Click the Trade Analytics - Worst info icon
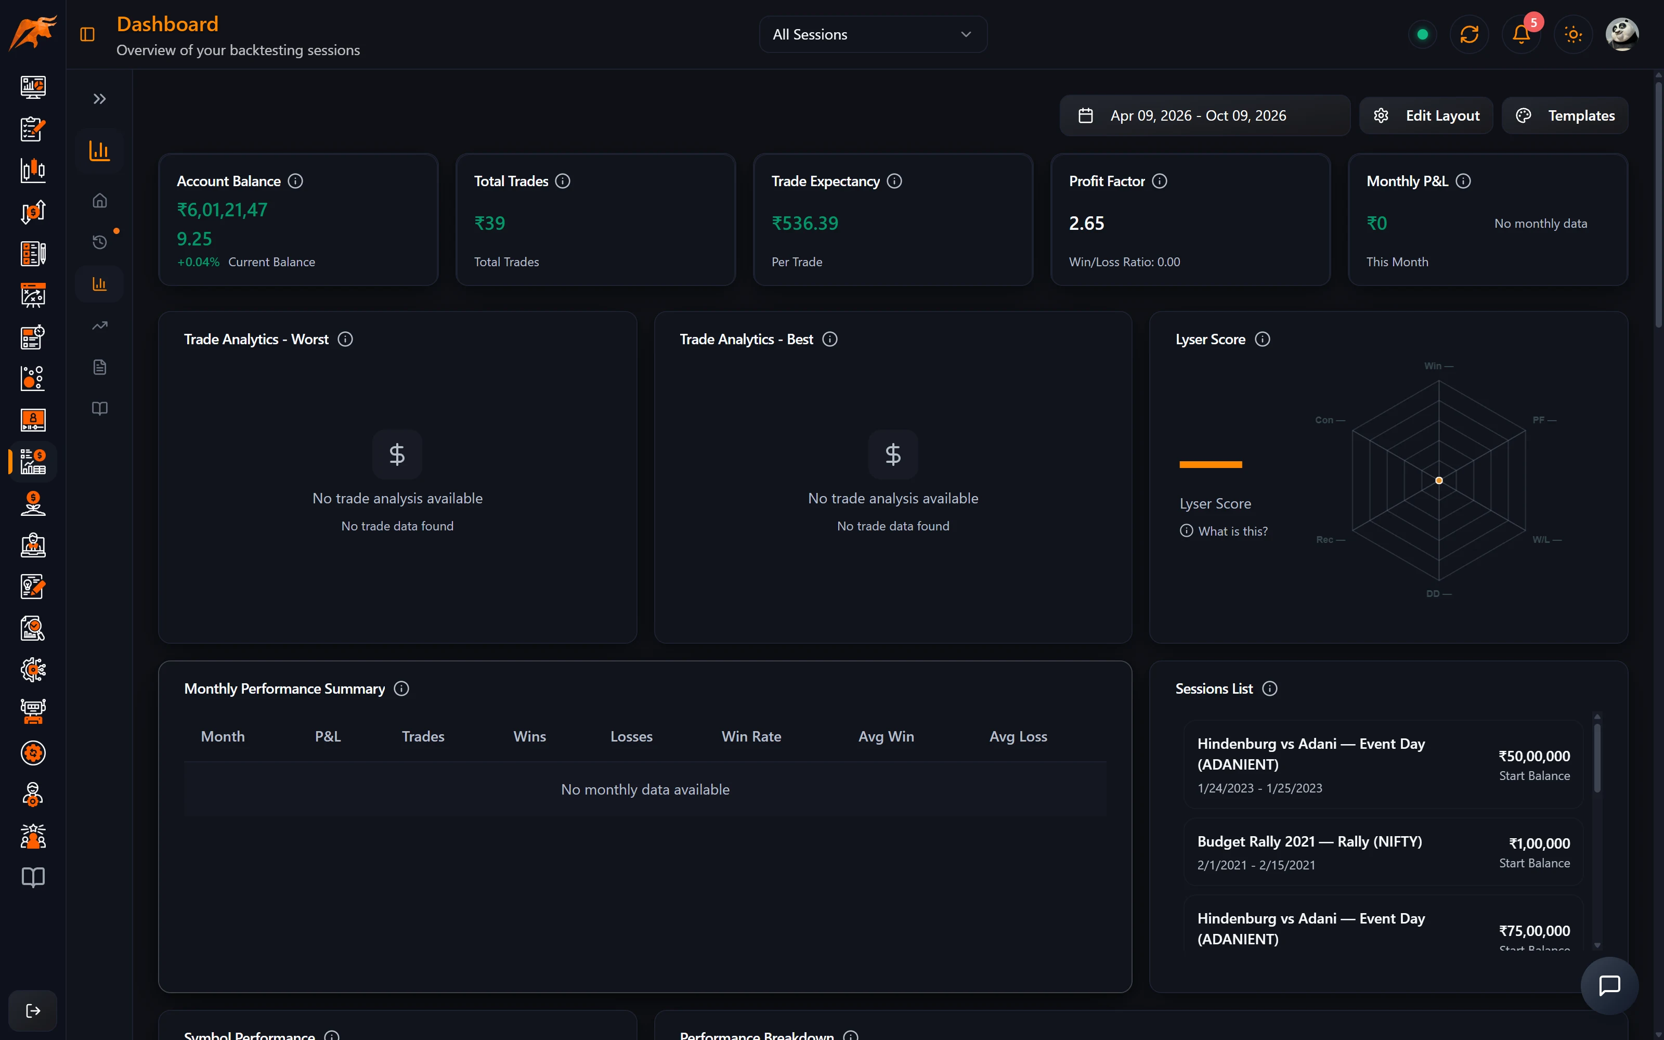 point(346,339)
